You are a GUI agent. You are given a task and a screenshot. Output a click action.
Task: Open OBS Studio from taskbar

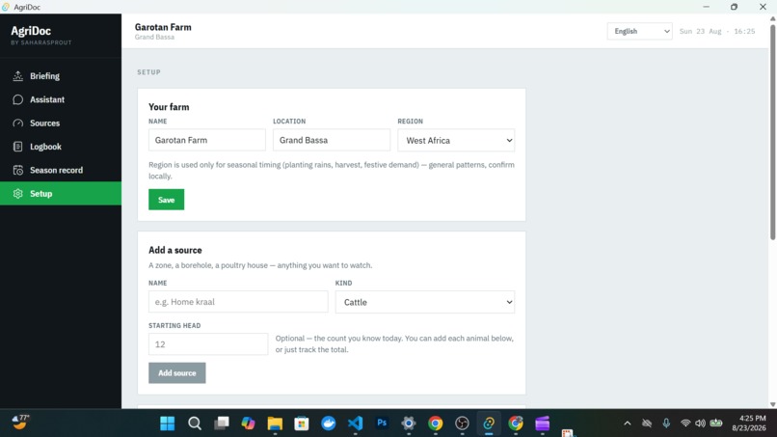pyautogui.click(x=463, y=423)
